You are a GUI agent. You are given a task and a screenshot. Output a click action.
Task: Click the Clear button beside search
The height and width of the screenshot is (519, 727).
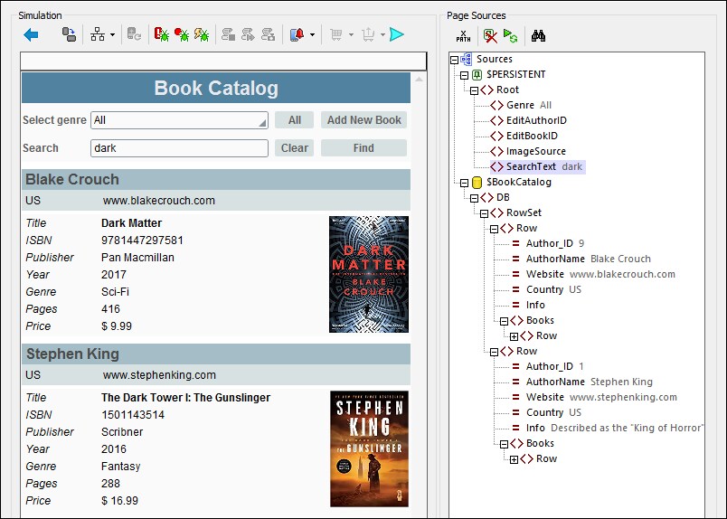pyautogui.click(x=294, y=148)
